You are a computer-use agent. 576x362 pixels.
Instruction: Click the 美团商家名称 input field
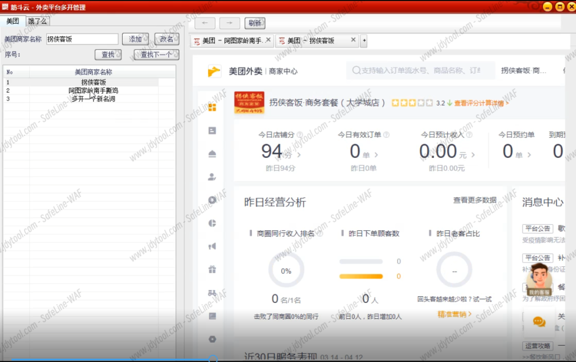click(x=82, y=39)
